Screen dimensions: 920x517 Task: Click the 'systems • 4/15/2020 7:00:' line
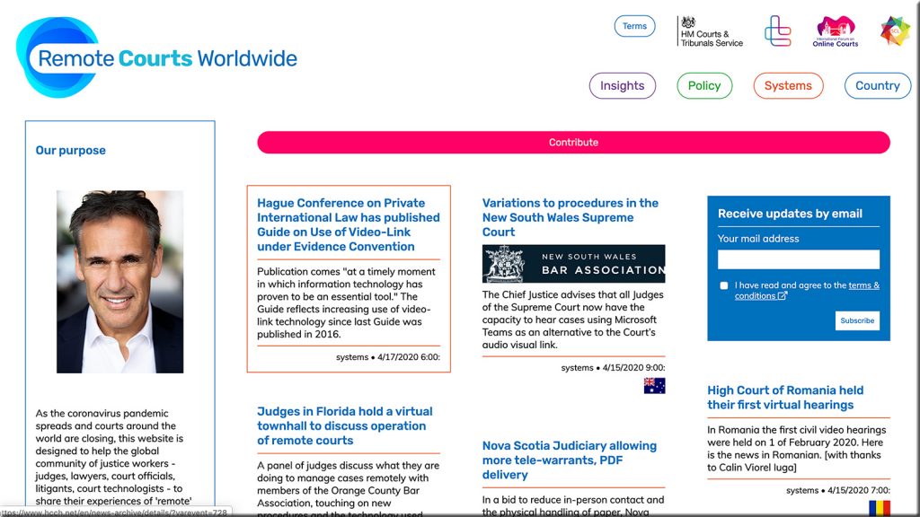[x=838, y=490]
